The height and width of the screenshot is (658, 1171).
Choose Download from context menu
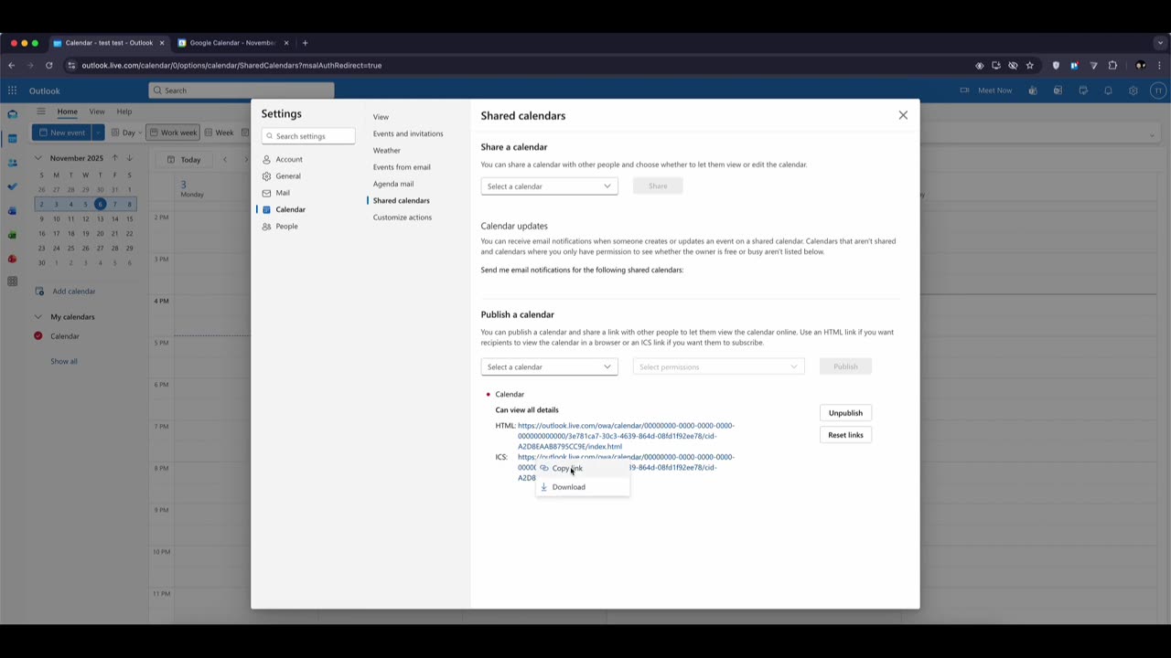(583, 487)
